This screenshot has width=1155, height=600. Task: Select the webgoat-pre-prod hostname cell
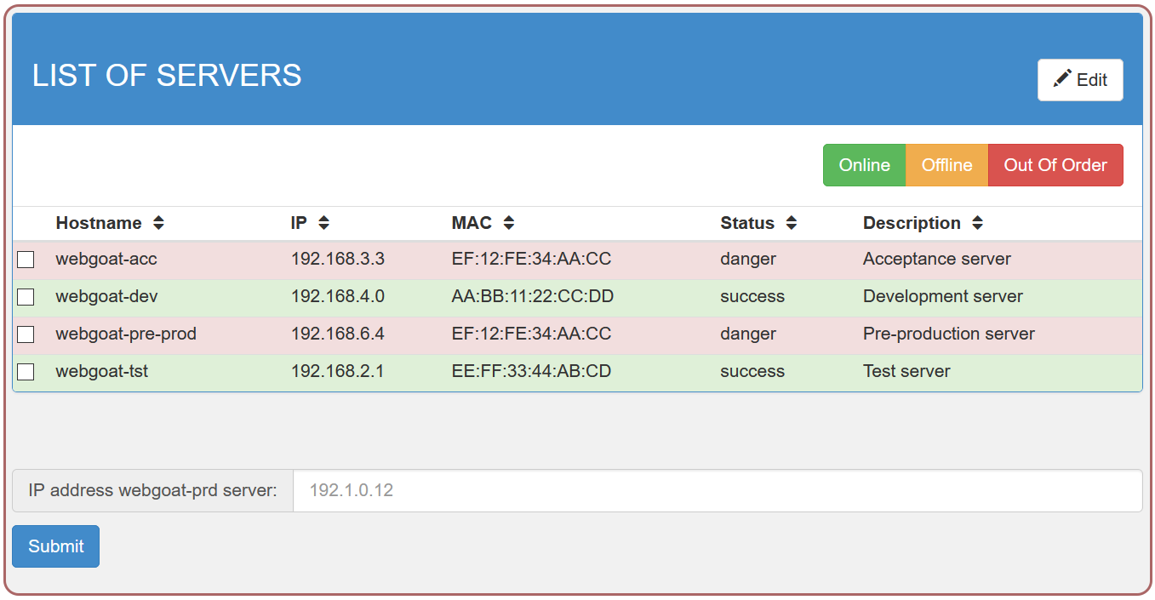(126, 334)
